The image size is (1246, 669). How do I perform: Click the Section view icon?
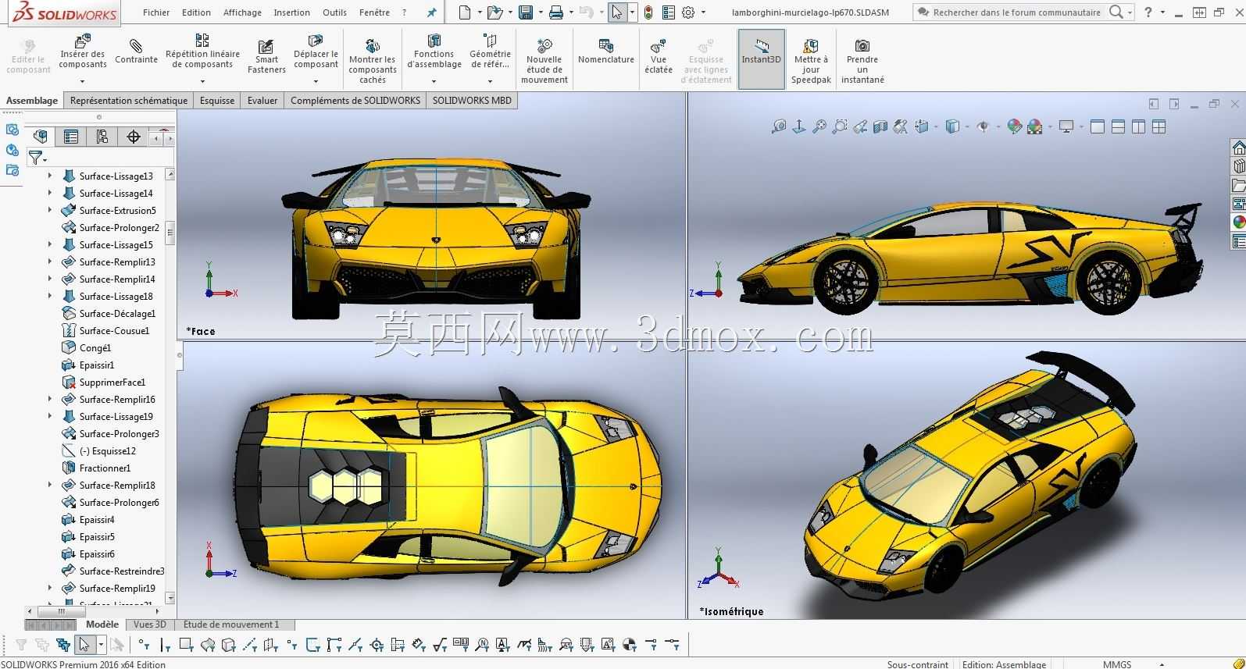(880, 126)
